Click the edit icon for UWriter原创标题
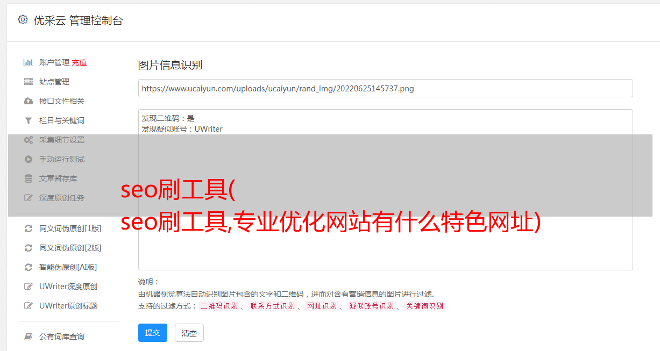This screenshot has height=351, width=660. point(29,306)
